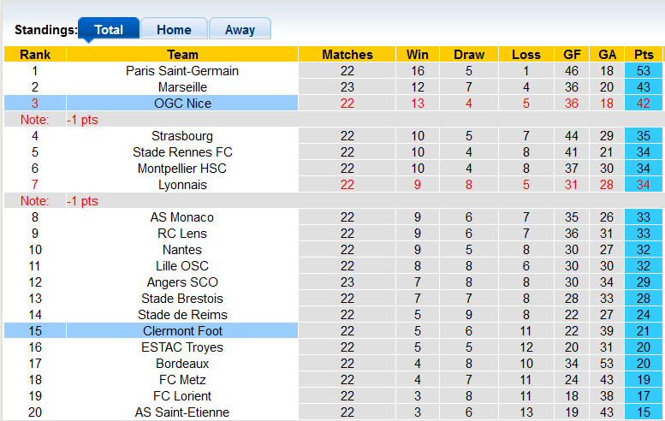Click the AS Monaco team name

182,217
